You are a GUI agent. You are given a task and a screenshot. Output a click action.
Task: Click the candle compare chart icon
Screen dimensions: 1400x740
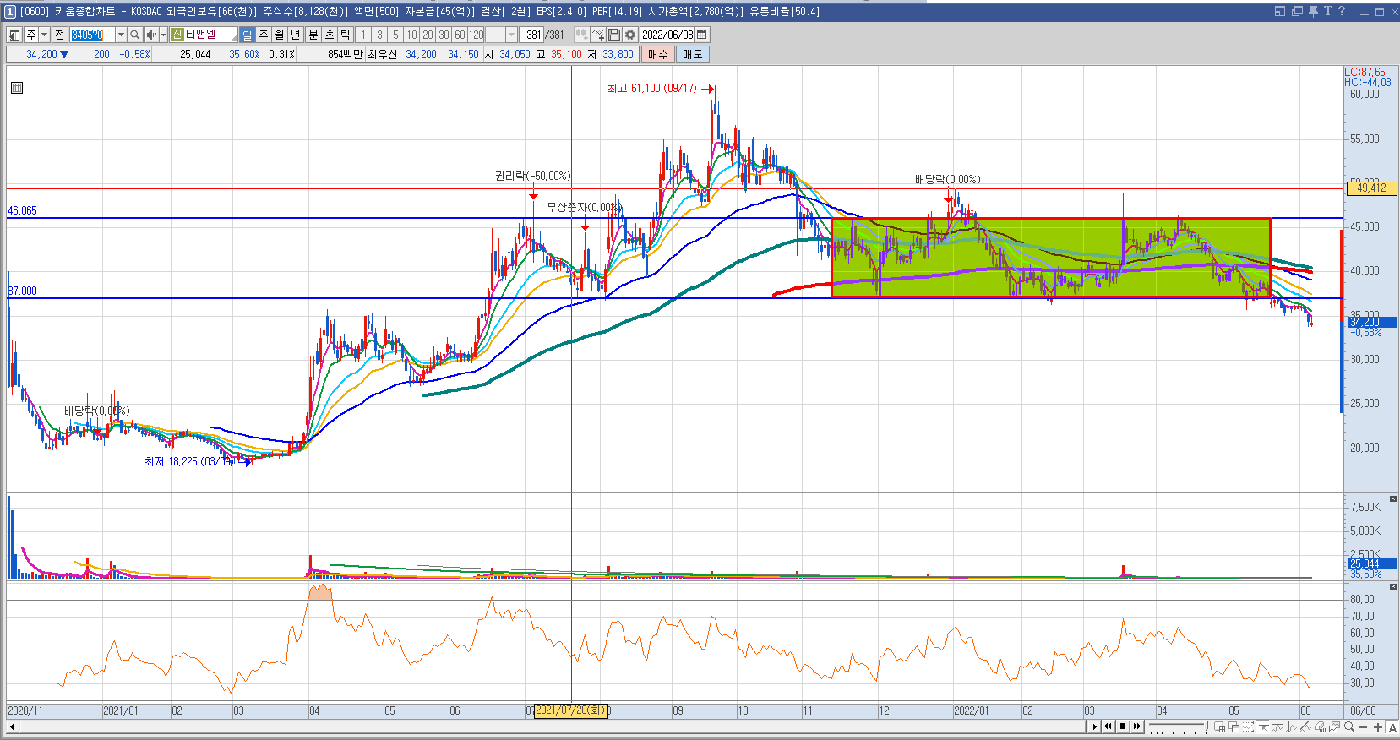(x=581, y=35)
